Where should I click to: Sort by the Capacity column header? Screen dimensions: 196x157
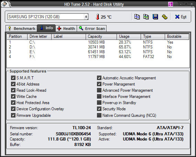coord(101,37)
